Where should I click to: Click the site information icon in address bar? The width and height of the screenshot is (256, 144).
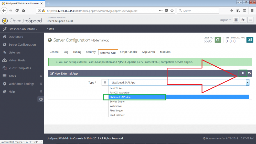[39, 11]
